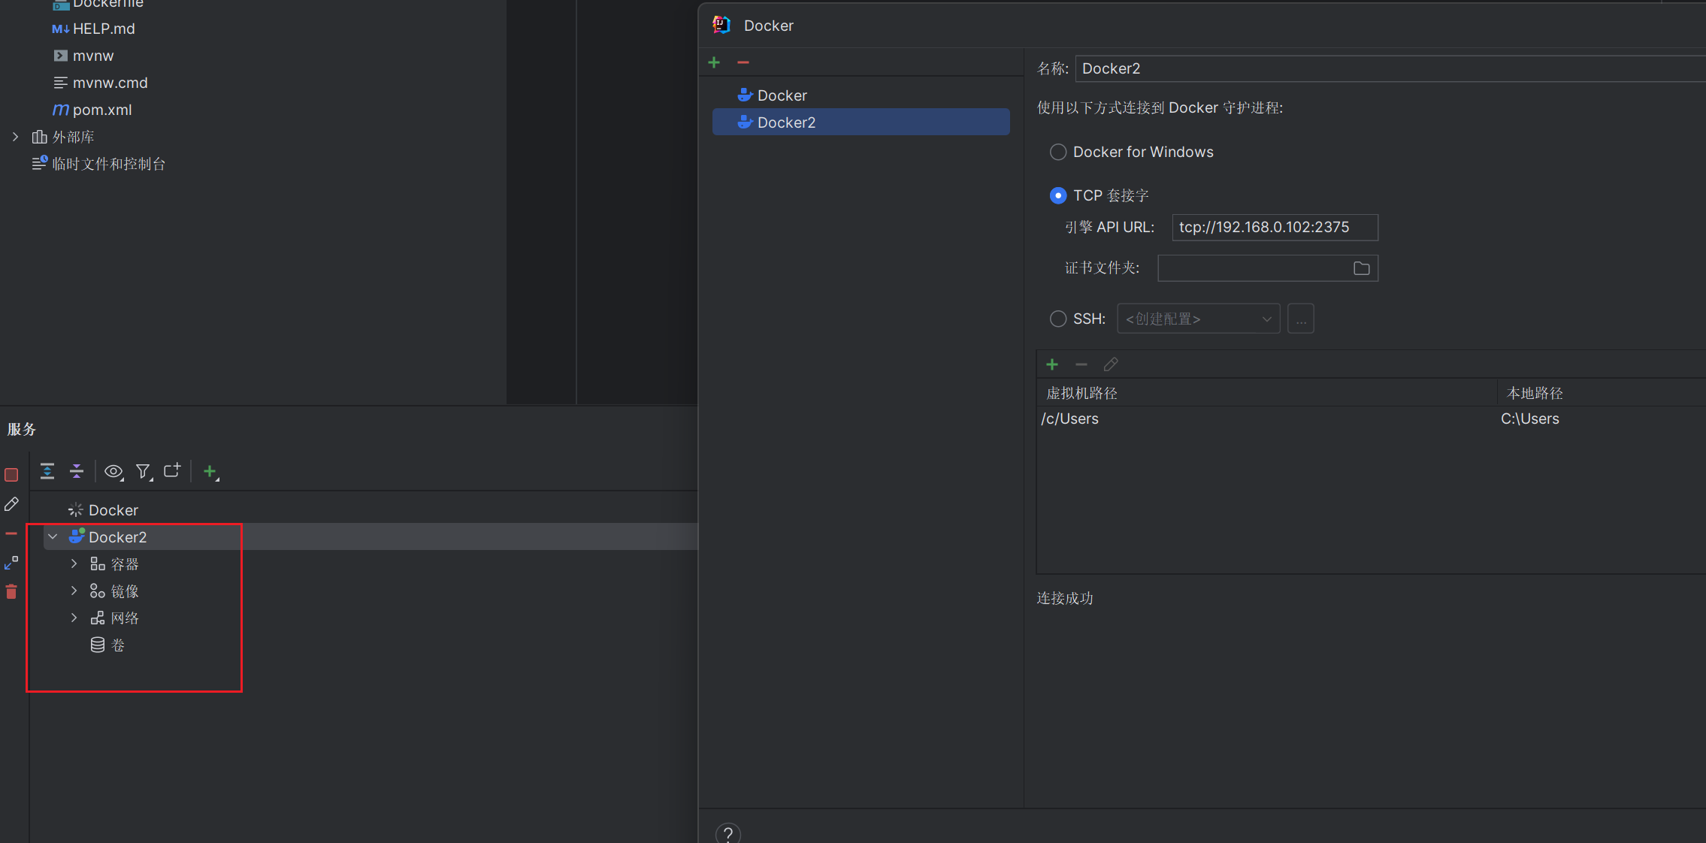
Task: Edit path mapping with pencil icon
Action: [1111, 364]
